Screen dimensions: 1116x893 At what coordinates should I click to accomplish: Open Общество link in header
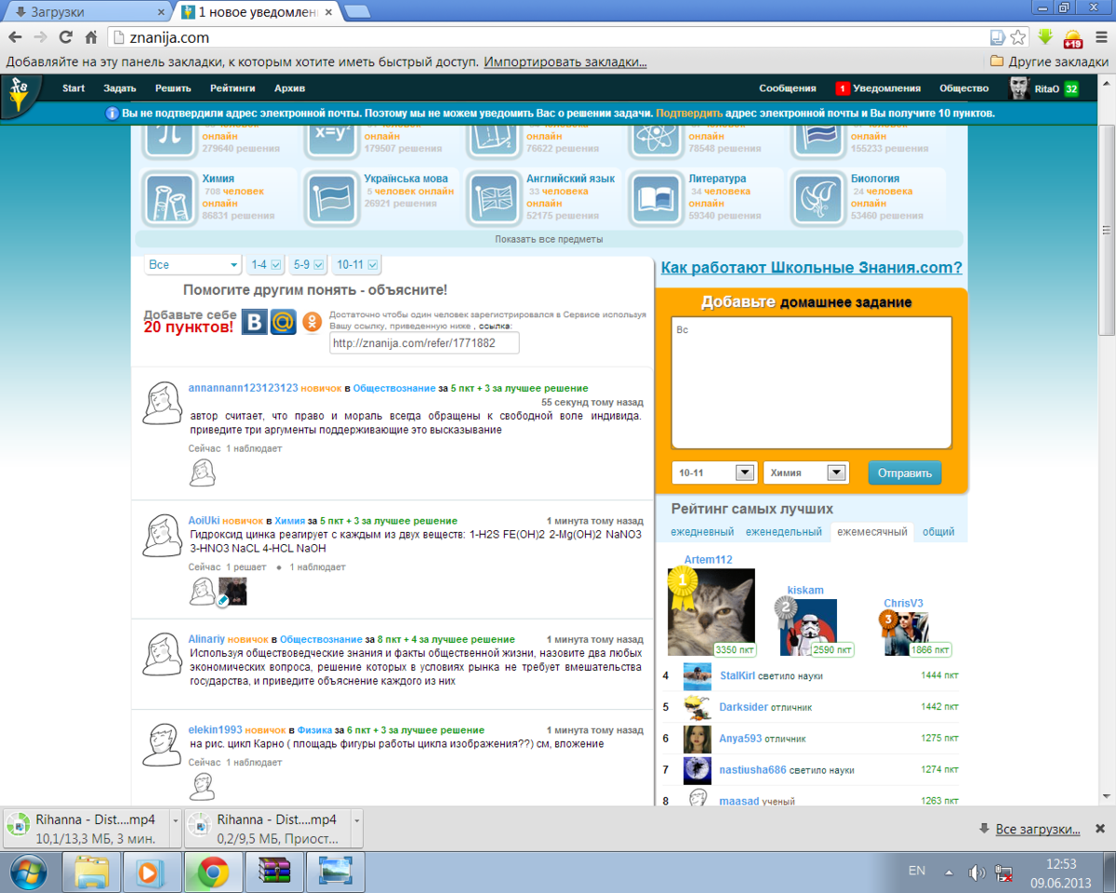(x=963, y=88)
